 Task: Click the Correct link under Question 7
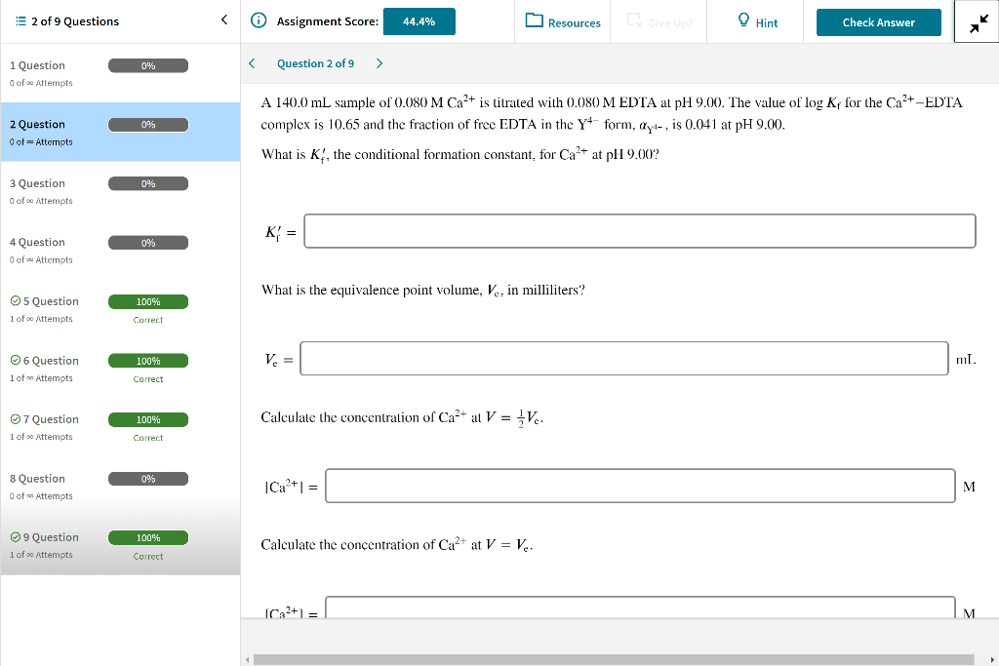(147, 438)
